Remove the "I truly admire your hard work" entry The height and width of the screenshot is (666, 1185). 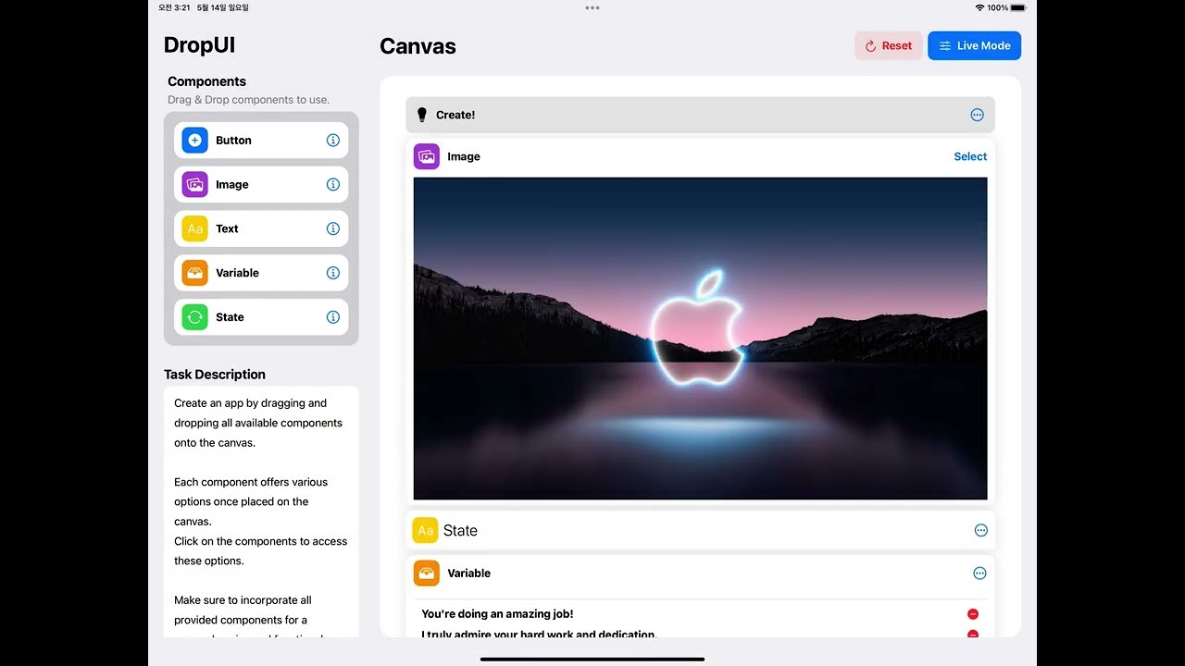pos(973,635)
